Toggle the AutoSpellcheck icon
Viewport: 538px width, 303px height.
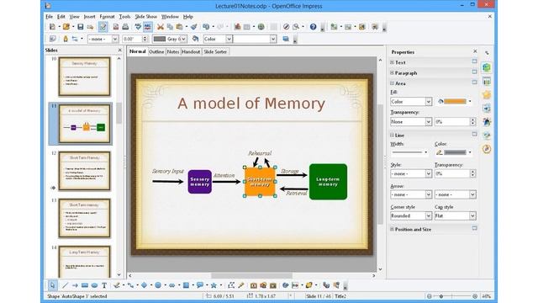(x=148, y=27)
